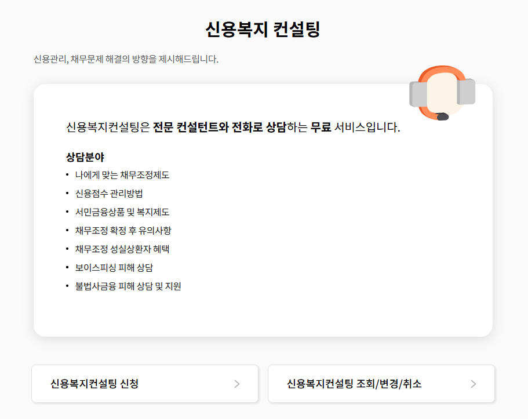Select list item 서민금융상품 및 복지제도
This screenshot has width=528, height=419.
pos(122,212)
